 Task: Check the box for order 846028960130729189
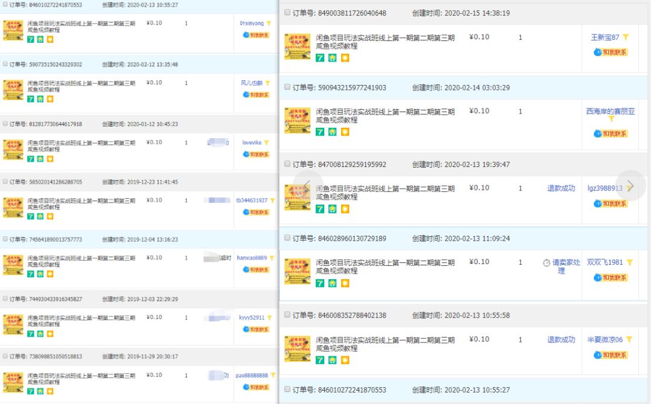[x=288, y=239]
